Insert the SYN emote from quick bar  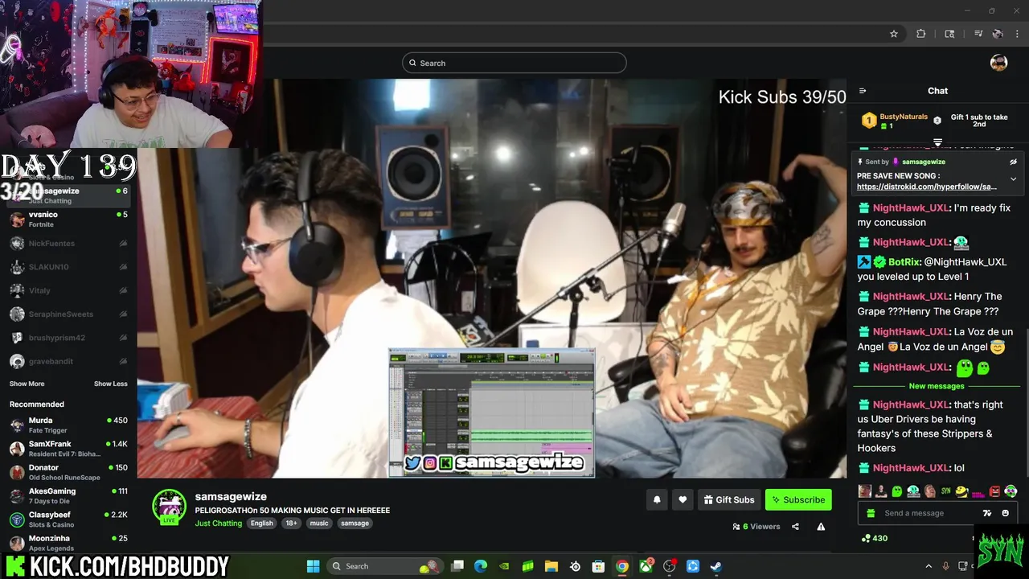tap(945, 491)
